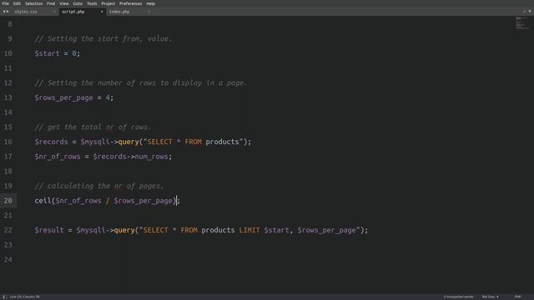Click the misspelled words status entry
Viewport: 534px width, 300px height.
click(x=458, y=297)
